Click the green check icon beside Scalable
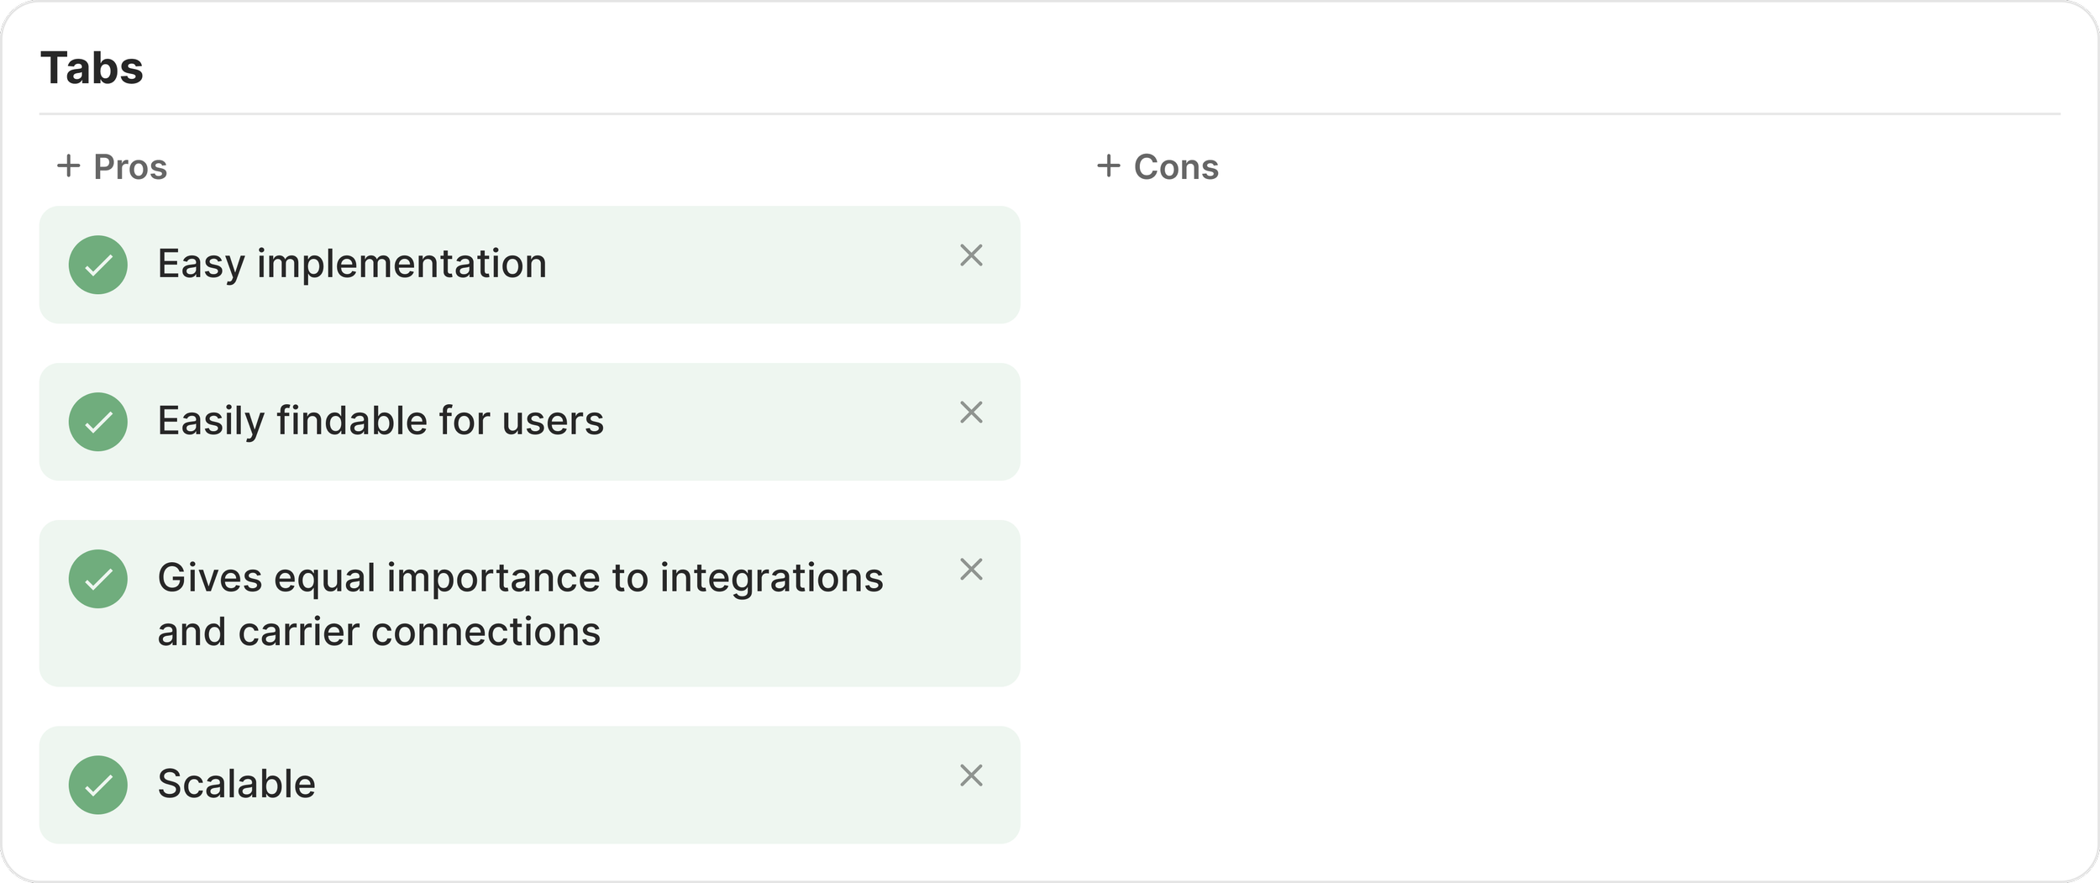2100x883 pixels. point(98,785)
